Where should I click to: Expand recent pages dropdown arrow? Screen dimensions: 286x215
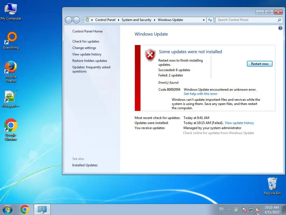pyautogui.click(x=82, y=20)
